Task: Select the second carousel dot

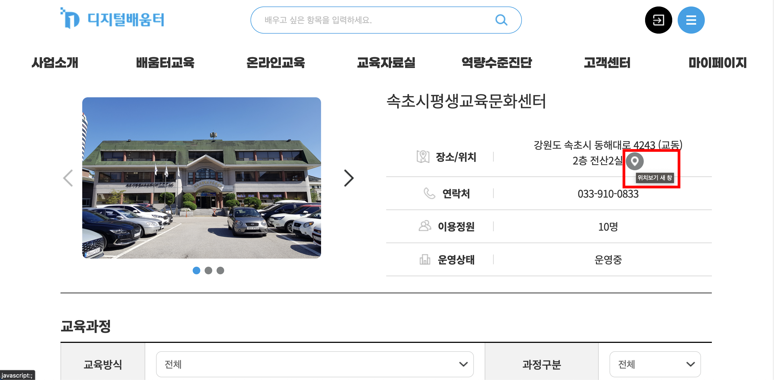Action: [208, 270]
